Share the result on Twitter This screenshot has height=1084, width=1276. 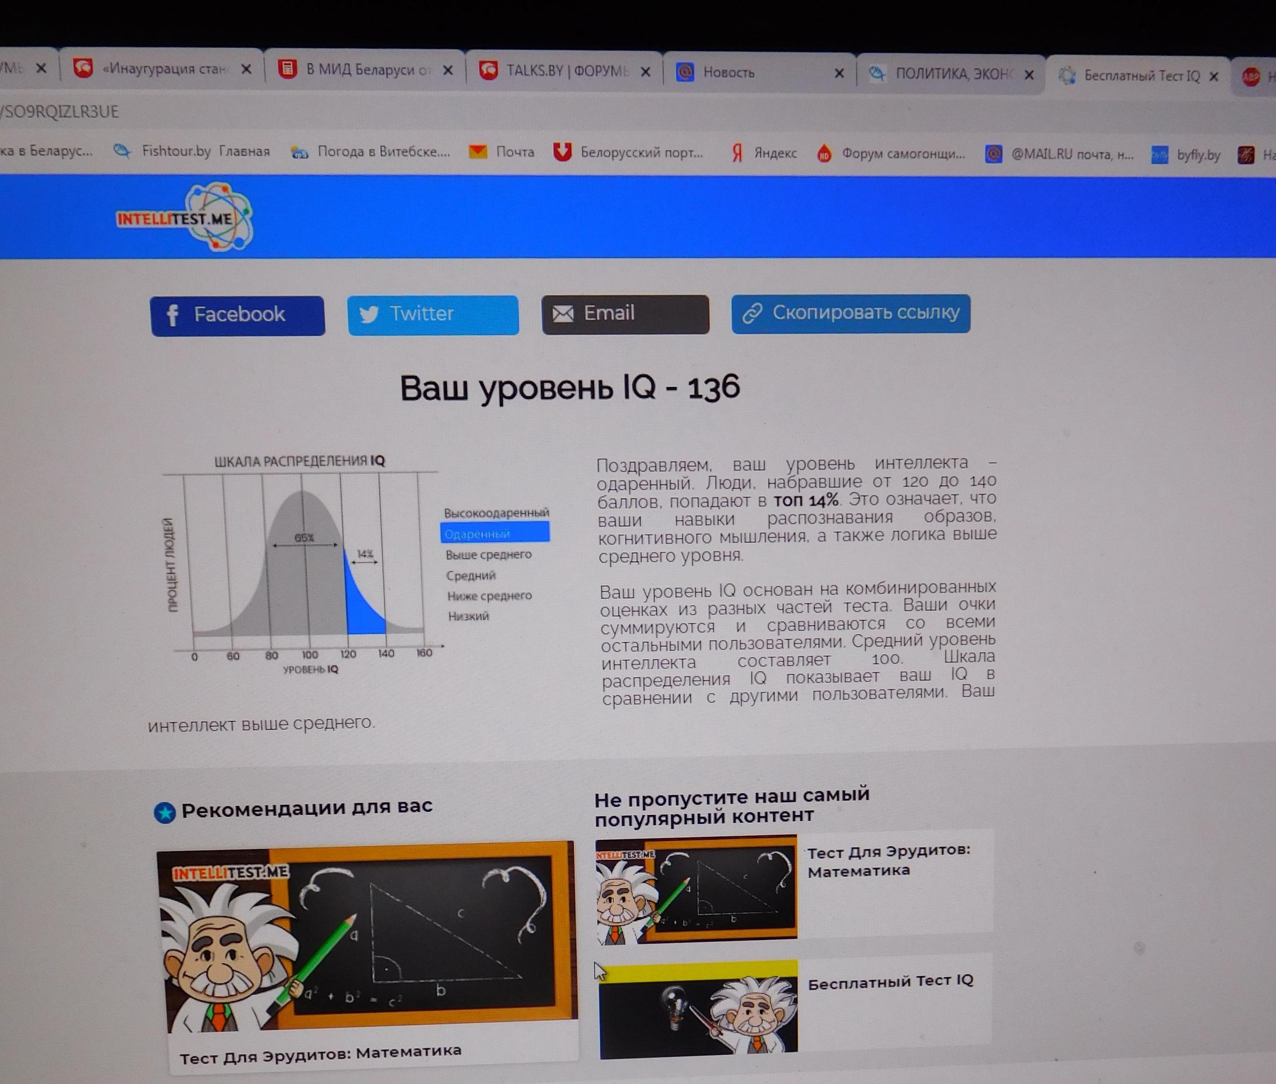pyautogui.click(x=433, y=314)
